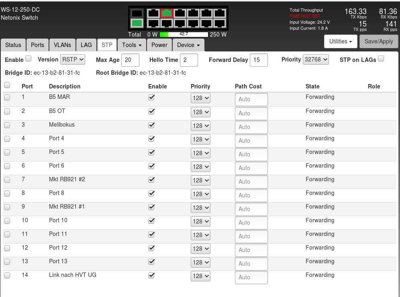Open the Tools tab menu
The image size is (400, 297).
coord(132,45)
